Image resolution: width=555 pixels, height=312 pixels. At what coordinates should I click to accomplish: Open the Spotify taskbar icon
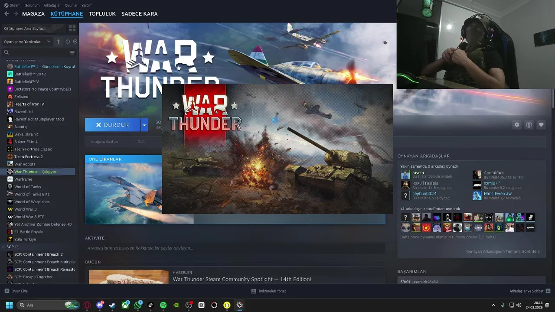click(163, 305)
